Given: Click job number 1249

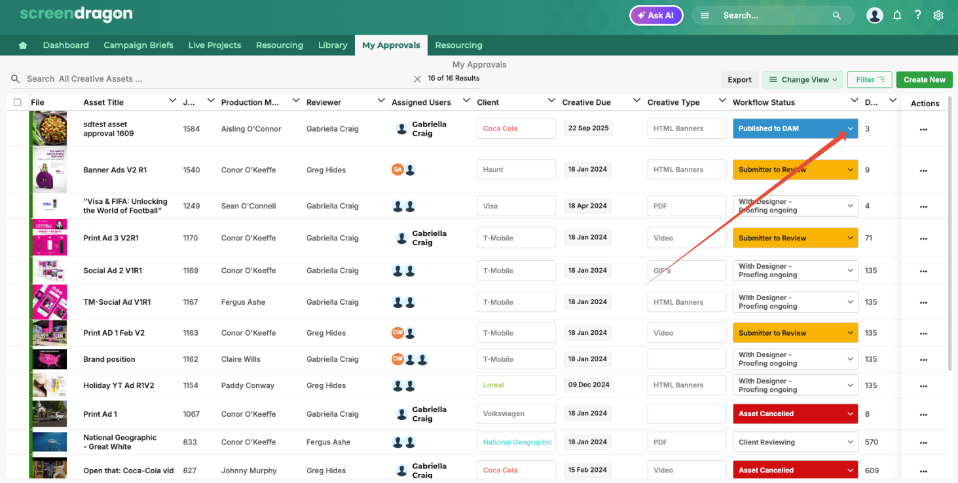Looking at the screenshot, I should (x=191, y=206).
